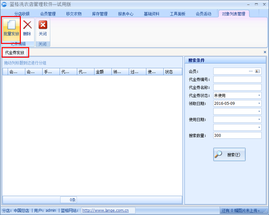Open the 会员管理 ribbon tab
Viewport: 269px width, 215px height.
pos(48,14)
